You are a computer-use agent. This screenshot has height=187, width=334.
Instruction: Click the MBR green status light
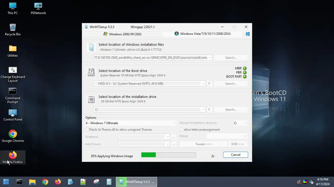coord(245,68)
